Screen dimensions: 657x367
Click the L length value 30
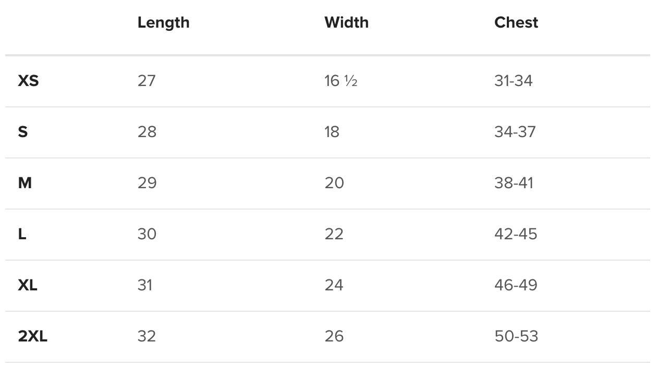[x=147, y=234]
